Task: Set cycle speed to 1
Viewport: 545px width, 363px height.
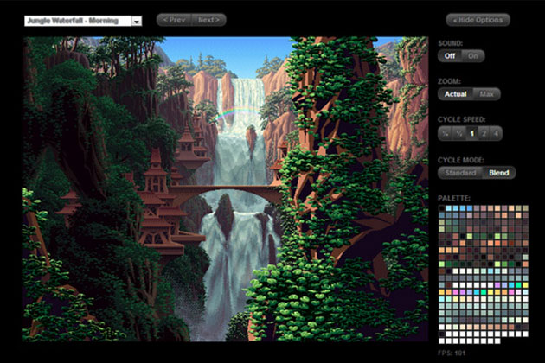Action: [471, 133]
